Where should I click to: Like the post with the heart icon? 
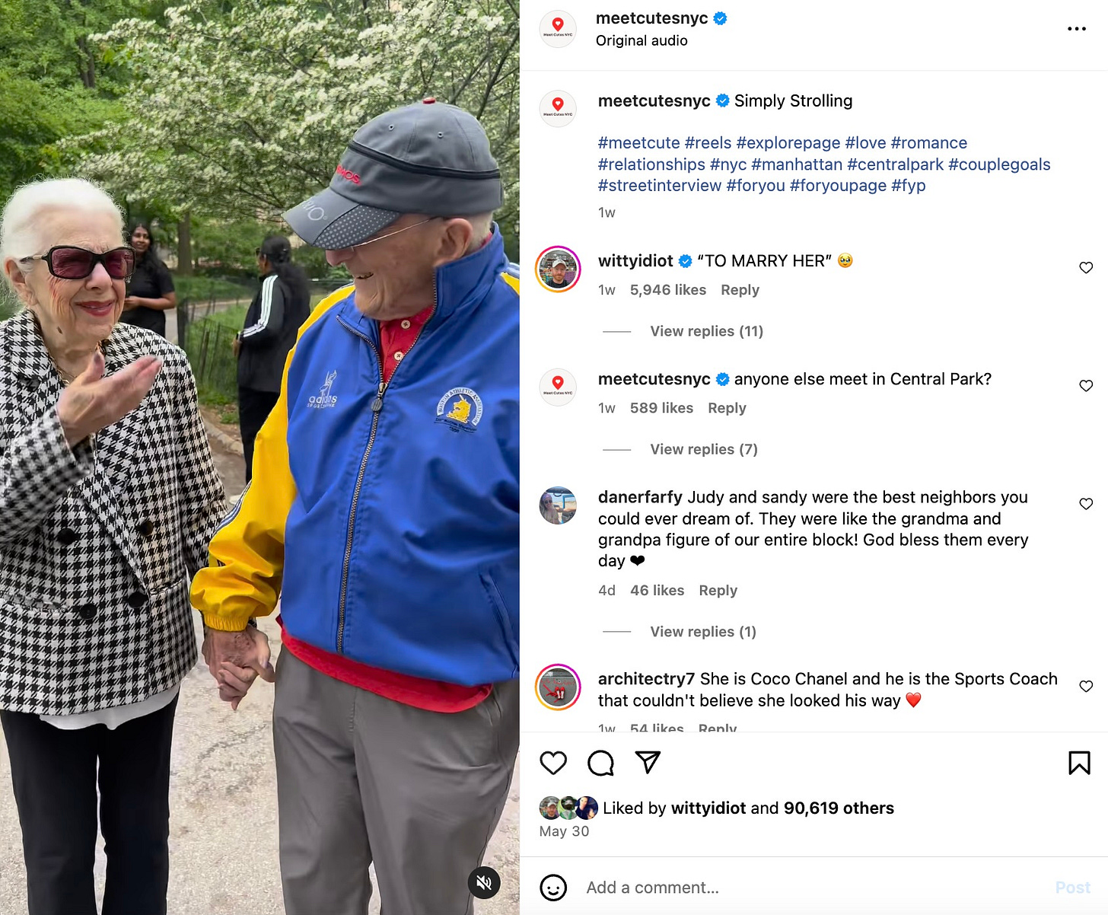553,763
